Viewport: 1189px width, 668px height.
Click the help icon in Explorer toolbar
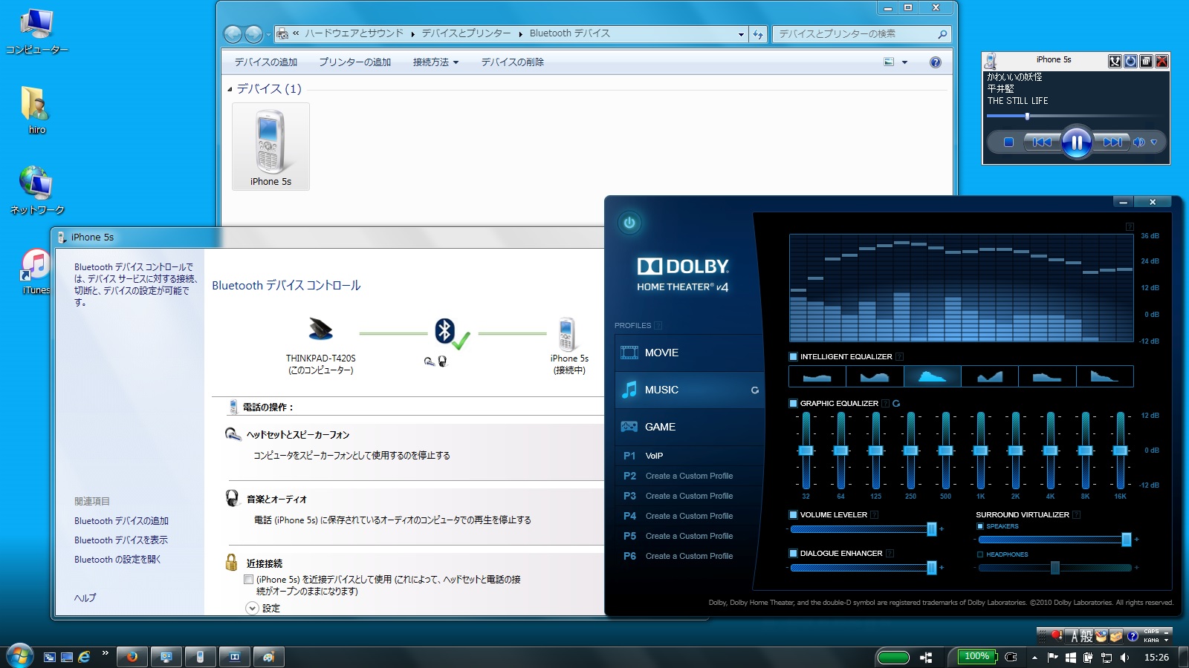tap(936, 62)
